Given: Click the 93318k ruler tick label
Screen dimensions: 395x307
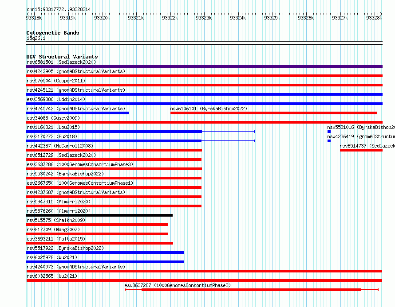Looking at the screenshot, I should (x=34, y=18).
